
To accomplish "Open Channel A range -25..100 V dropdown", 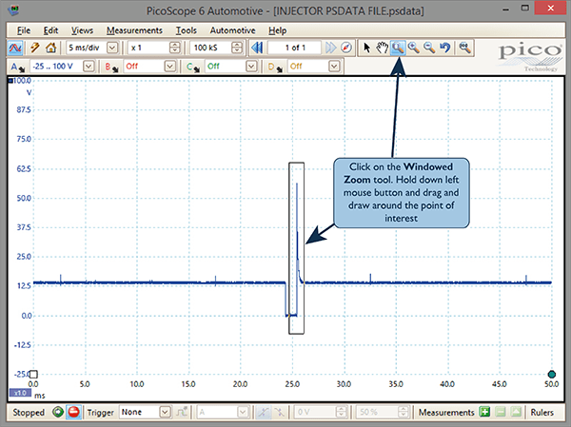I will click(x=89, y=67).
